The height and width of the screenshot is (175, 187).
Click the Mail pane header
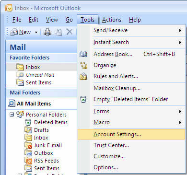[41, 47]
